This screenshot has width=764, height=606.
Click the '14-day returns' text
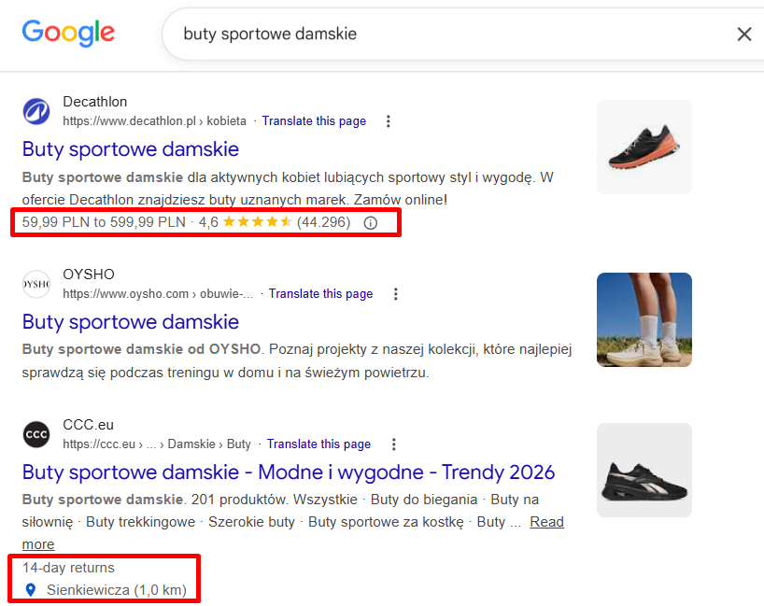(68, 568)
